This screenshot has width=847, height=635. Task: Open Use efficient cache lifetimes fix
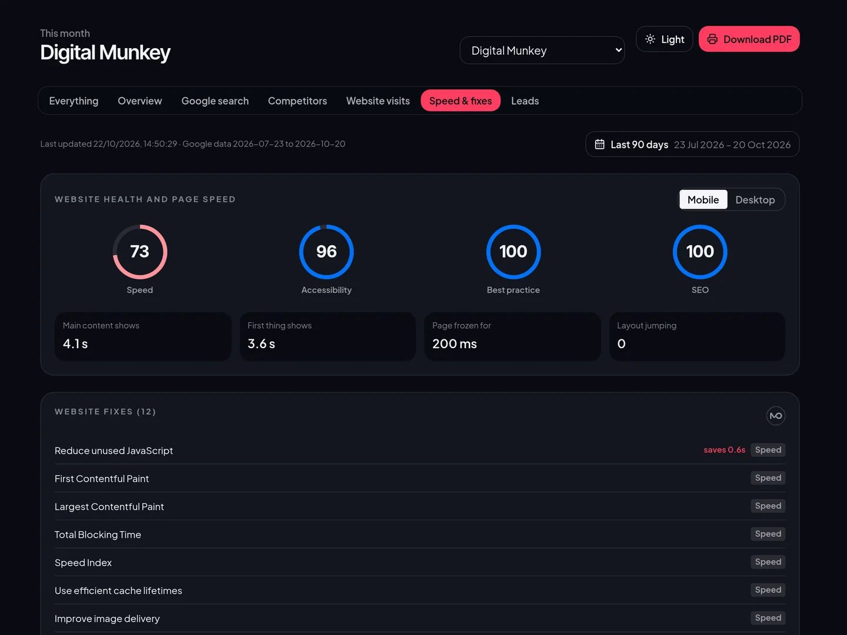pos(420,590)
